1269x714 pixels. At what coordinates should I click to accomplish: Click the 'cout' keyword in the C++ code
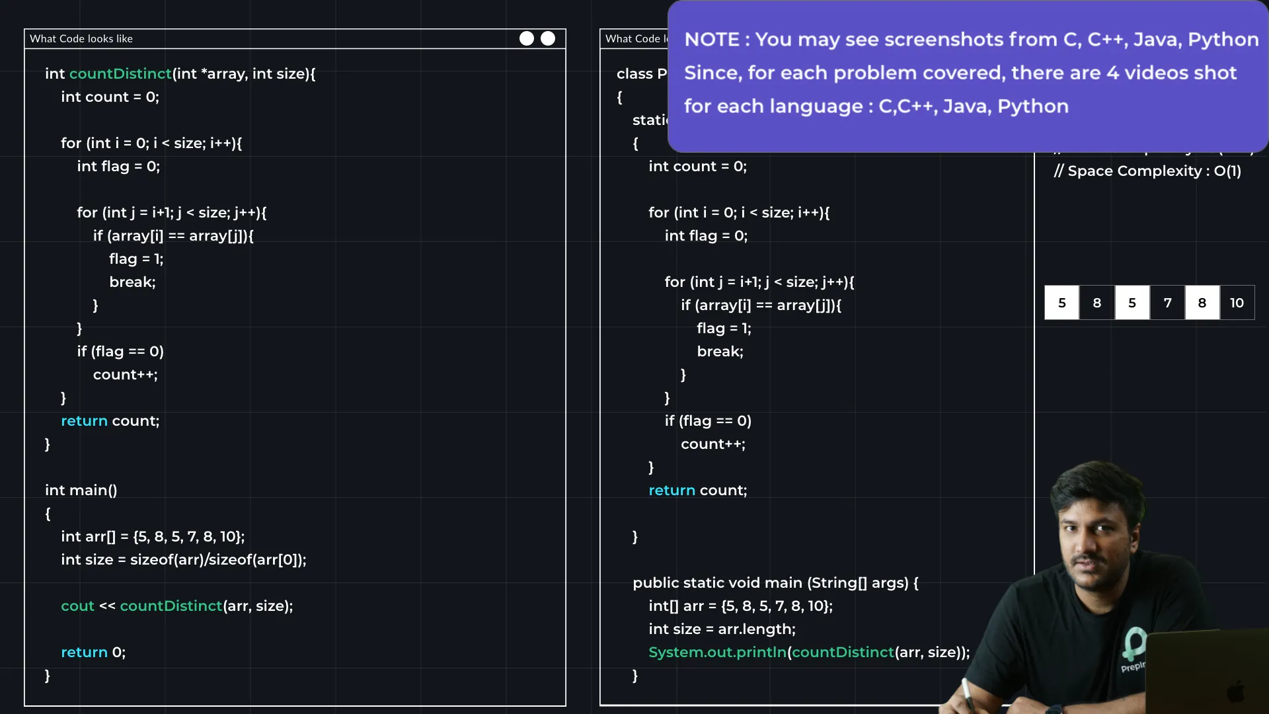click(77, 606)
